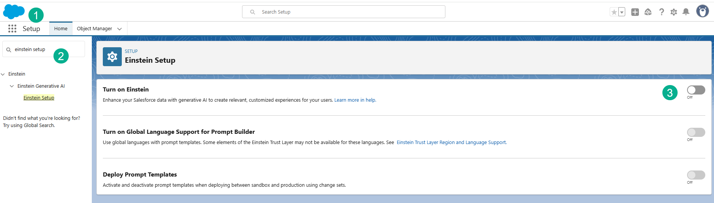Click the Salesforce cloud logo
Viewport: 714px width, 203px height.
[x=14, y=12]
